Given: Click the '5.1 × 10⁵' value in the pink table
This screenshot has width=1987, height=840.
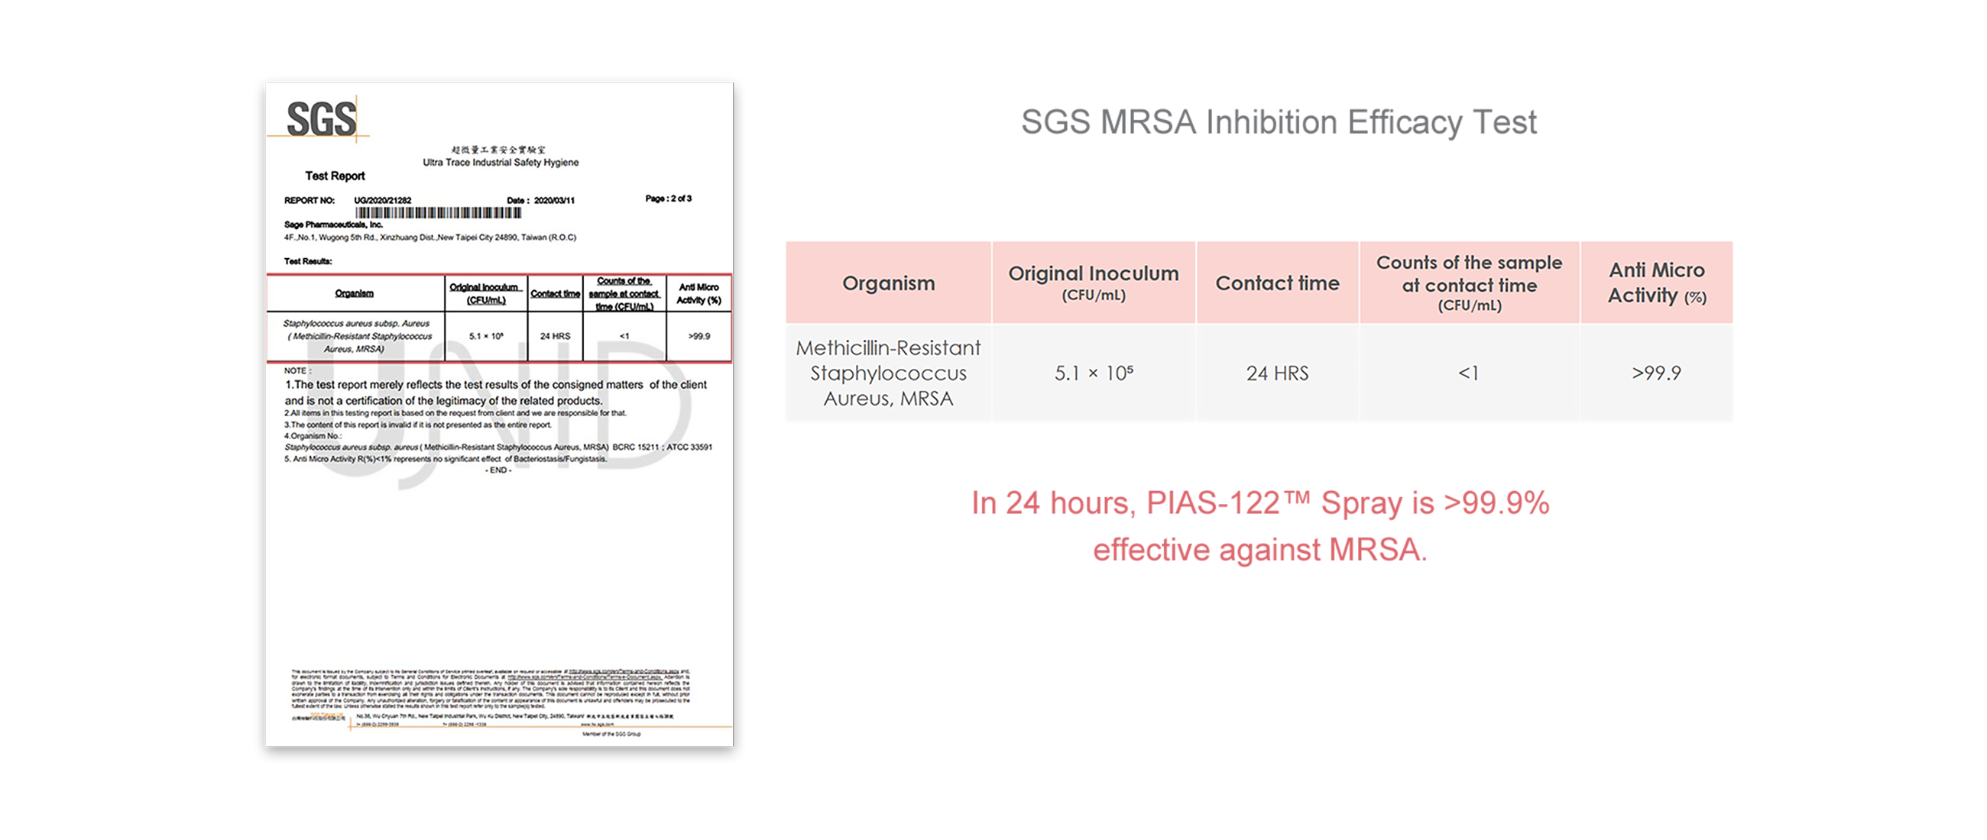Looking at the screenshot, I should 1094,373.
